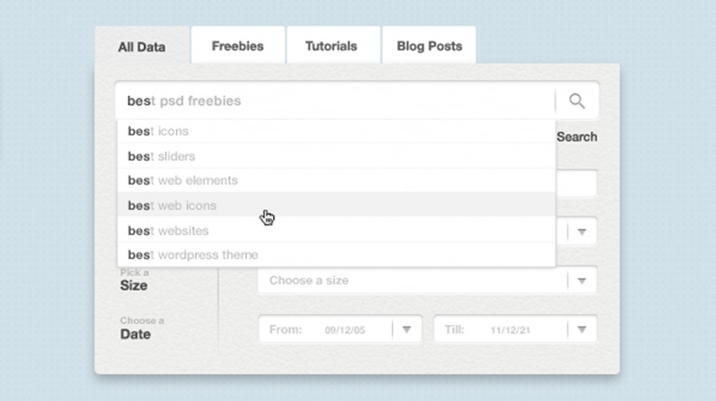The width and height of the screenshot is (716, 401).
Task: Expand the dropdown arrow above the size field
Action: click(582, 232)
